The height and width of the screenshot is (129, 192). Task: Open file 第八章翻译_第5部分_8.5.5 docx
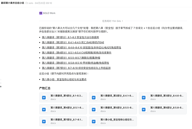click(x=113, y=109)
